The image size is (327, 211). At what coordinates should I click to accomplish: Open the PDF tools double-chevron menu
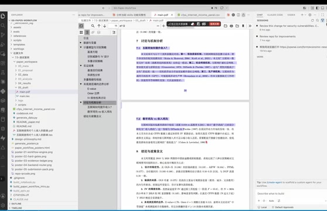coord(250,26)
